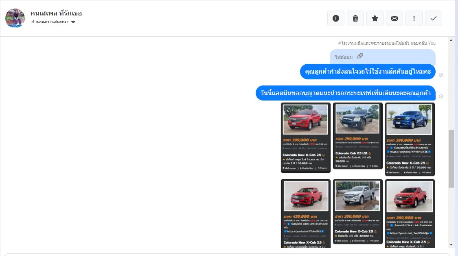Click delivery status icon beside second blue message
Image resolution: width=458 pixels, height=256 pixels.
pyautogui.click(x=441, y=96)
